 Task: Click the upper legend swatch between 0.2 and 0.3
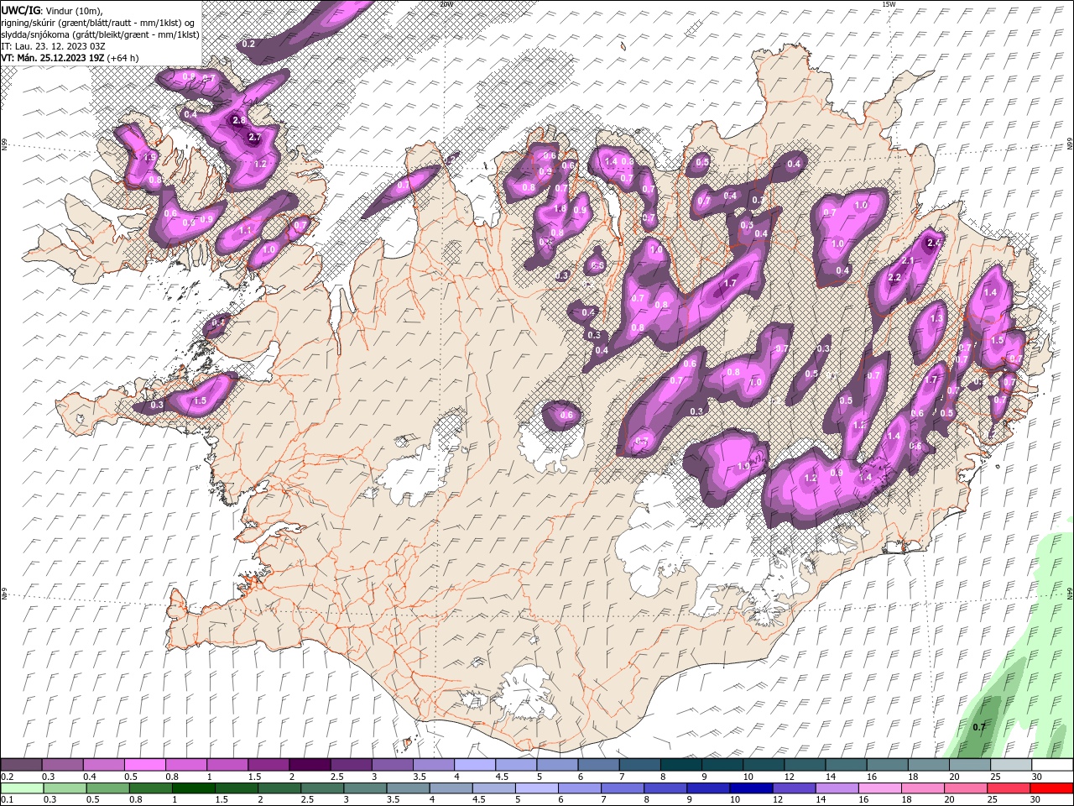pyautogui.click(x=21, y=765)
